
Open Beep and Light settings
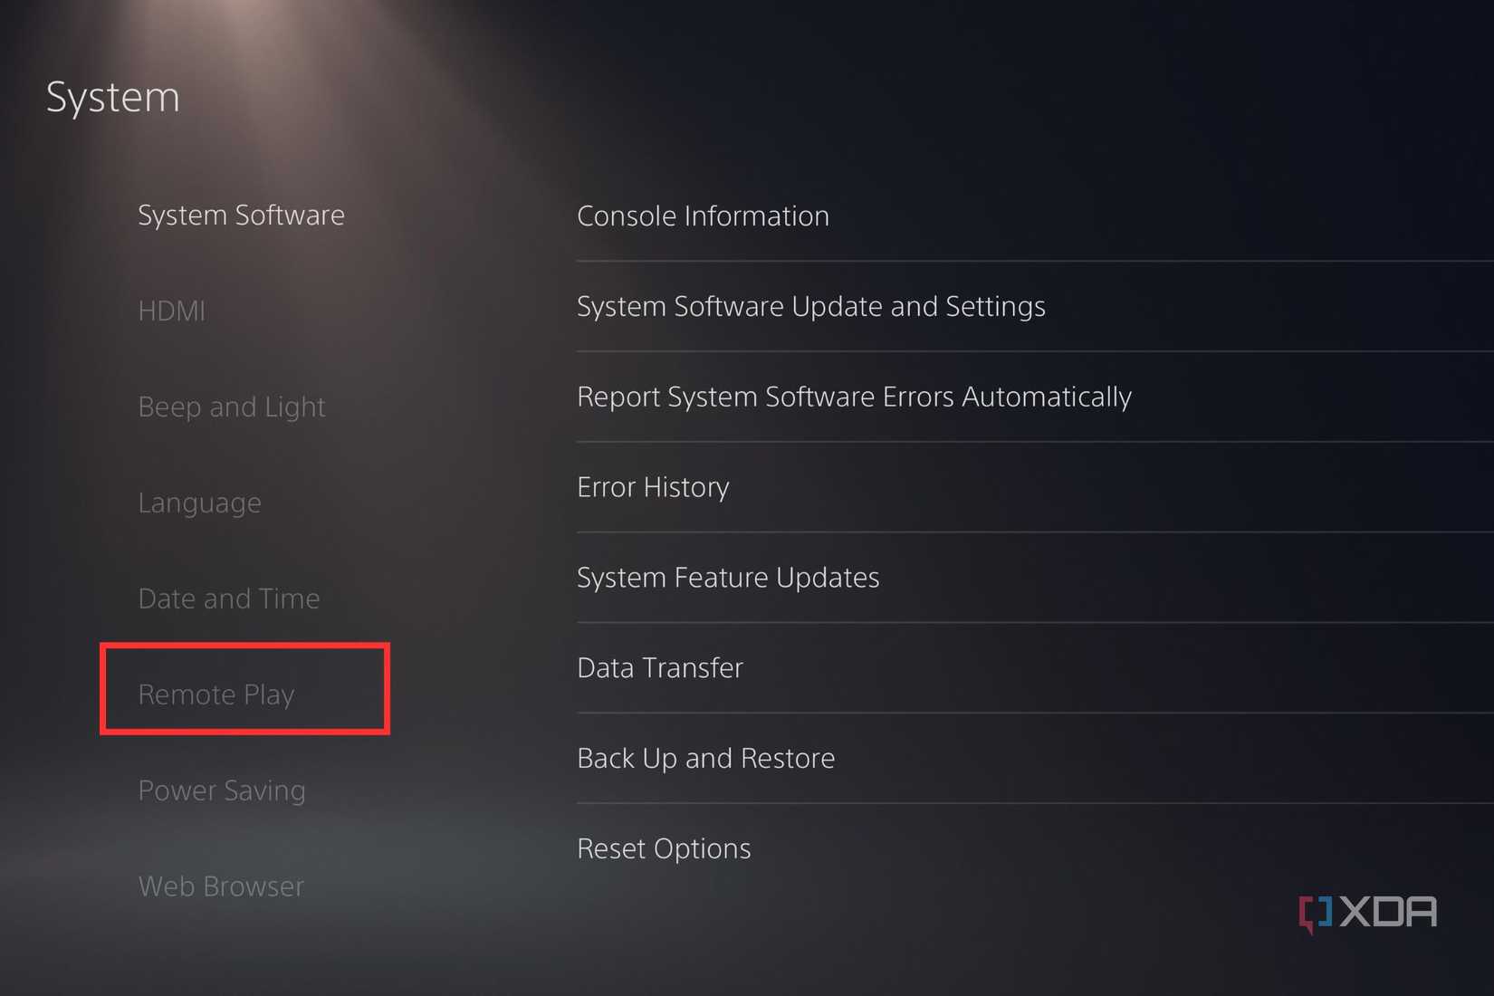(232, 407)
